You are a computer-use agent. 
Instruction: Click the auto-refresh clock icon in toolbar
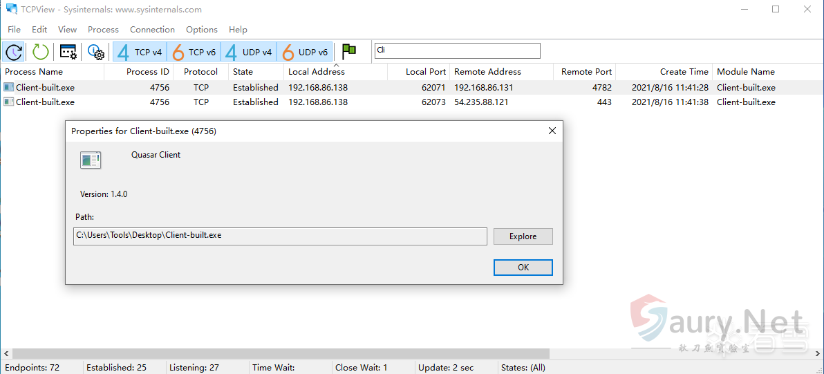pos(14,52)
